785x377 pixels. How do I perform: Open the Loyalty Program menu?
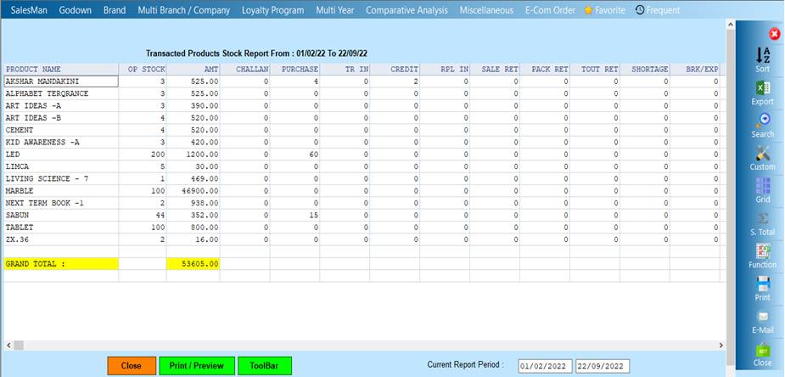(x=272, y=10)
